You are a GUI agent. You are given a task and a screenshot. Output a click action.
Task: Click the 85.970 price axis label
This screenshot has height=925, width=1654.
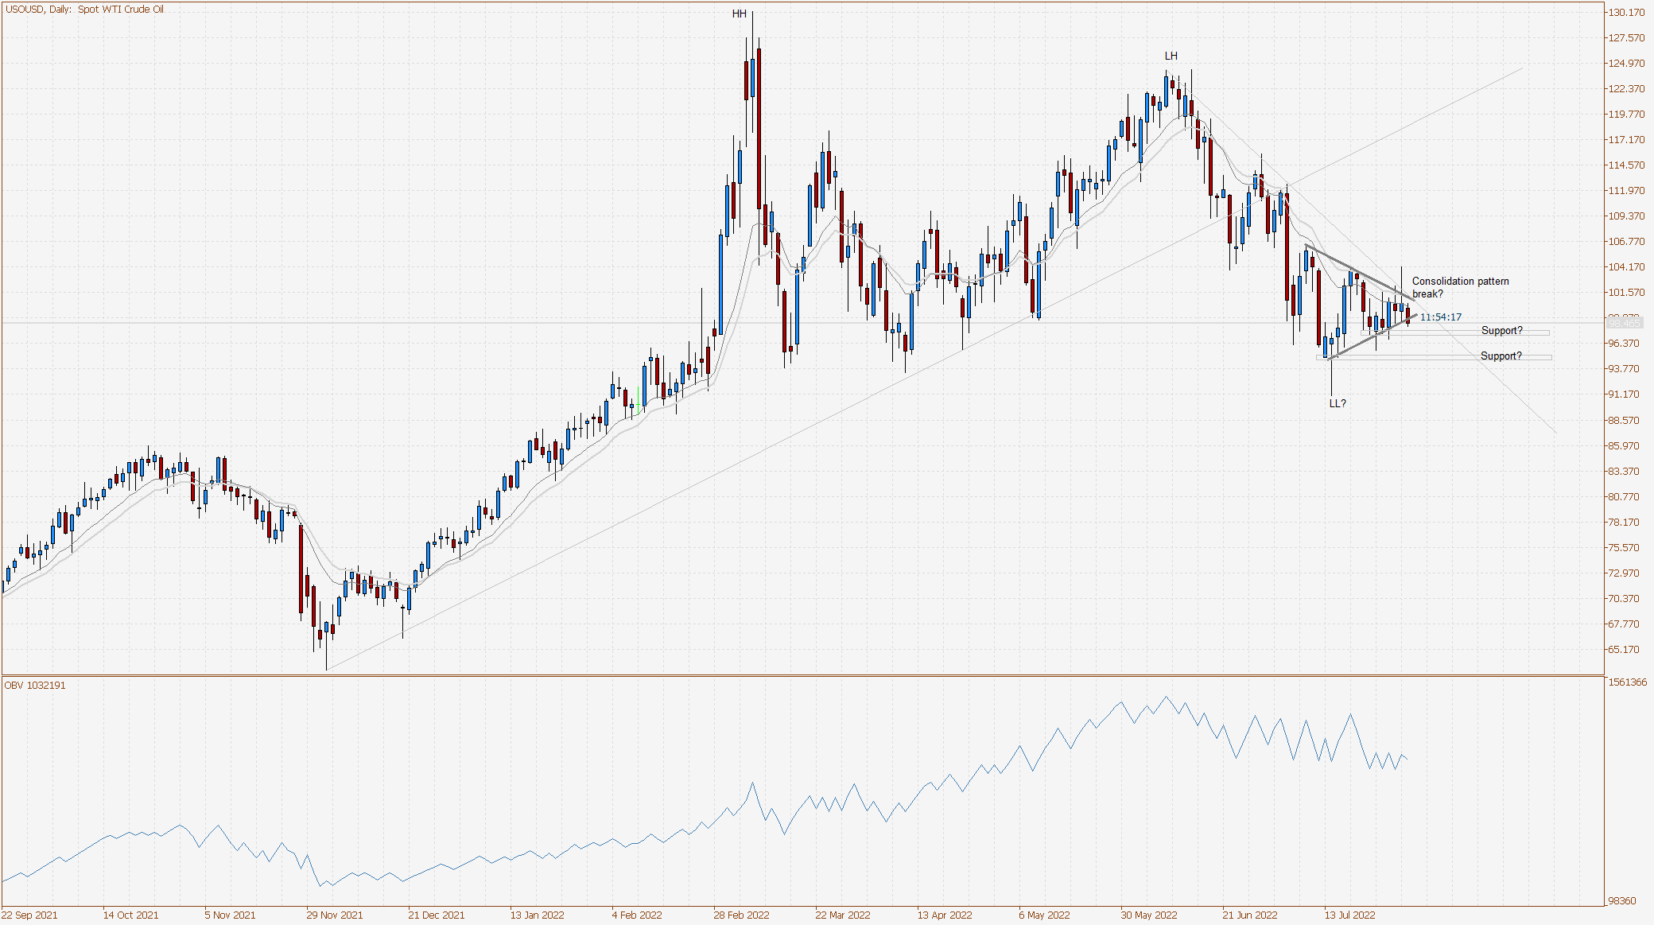[1624, 445]
